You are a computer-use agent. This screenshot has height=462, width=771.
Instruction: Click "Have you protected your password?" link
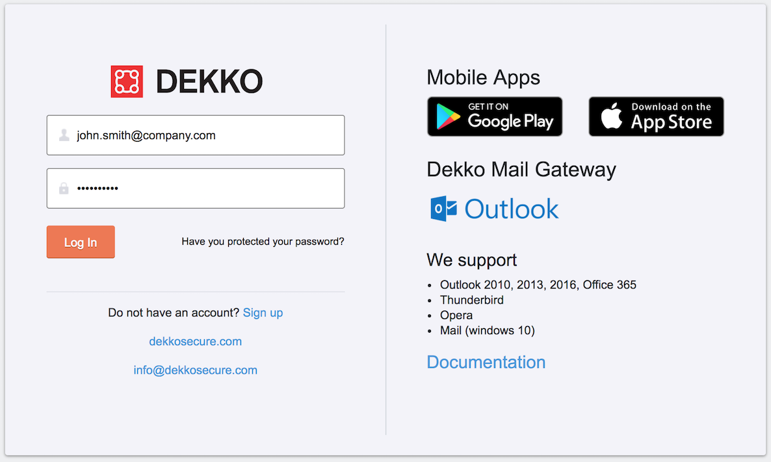click(x=263, y=242)
